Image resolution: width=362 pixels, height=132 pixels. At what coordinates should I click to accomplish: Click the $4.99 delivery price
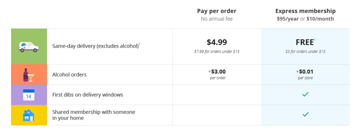coord(217,42)
